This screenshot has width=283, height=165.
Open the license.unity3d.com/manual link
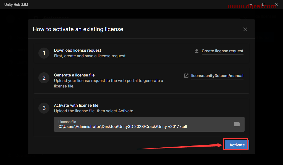[x=217, y=76]
